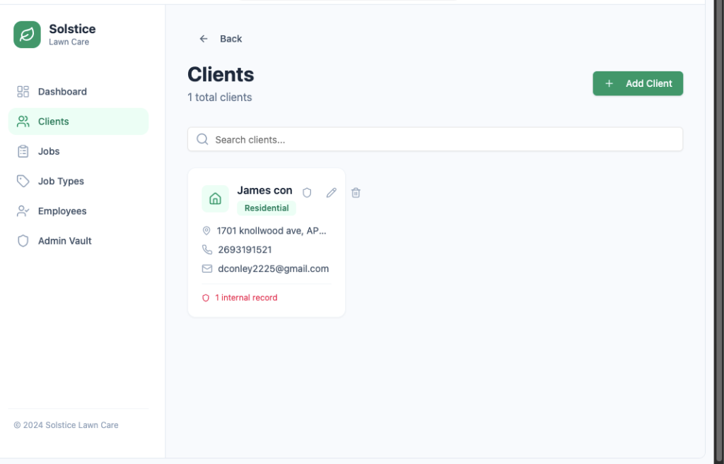Click the Search clients field

point(435,139)
